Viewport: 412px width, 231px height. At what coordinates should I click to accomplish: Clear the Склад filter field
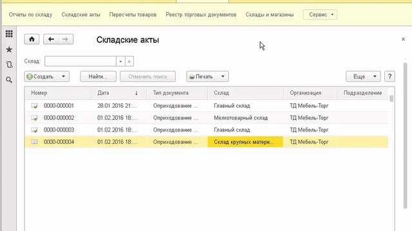pos(129,62)
